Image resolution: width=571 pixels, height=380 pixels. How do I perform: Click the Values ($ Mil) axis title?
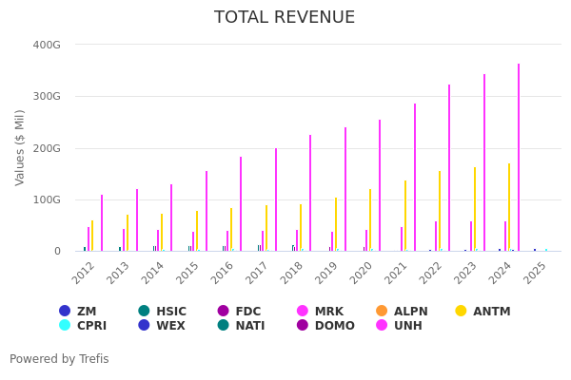[x=20, y=147]
